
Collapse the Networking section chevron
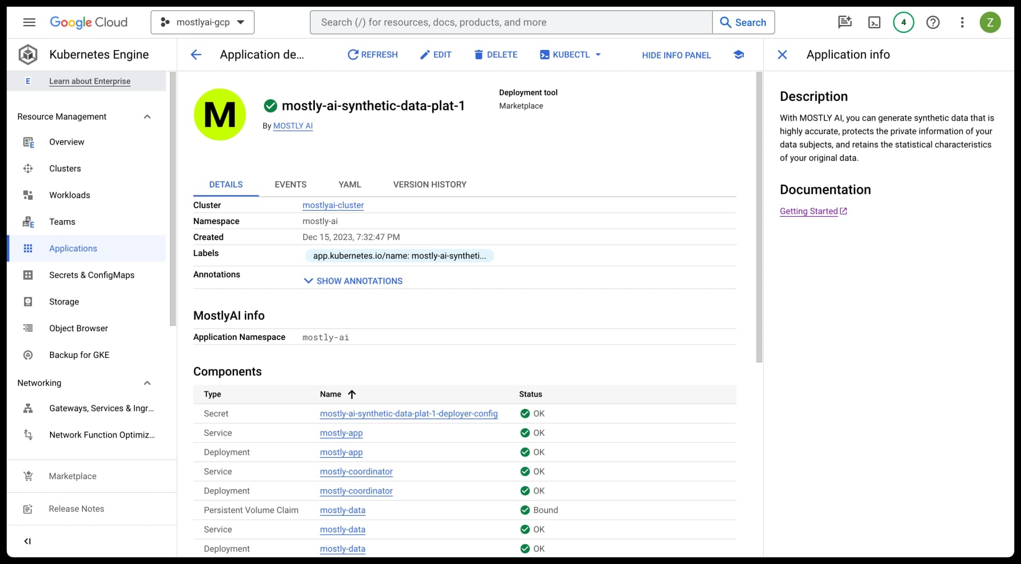(147, 383)
